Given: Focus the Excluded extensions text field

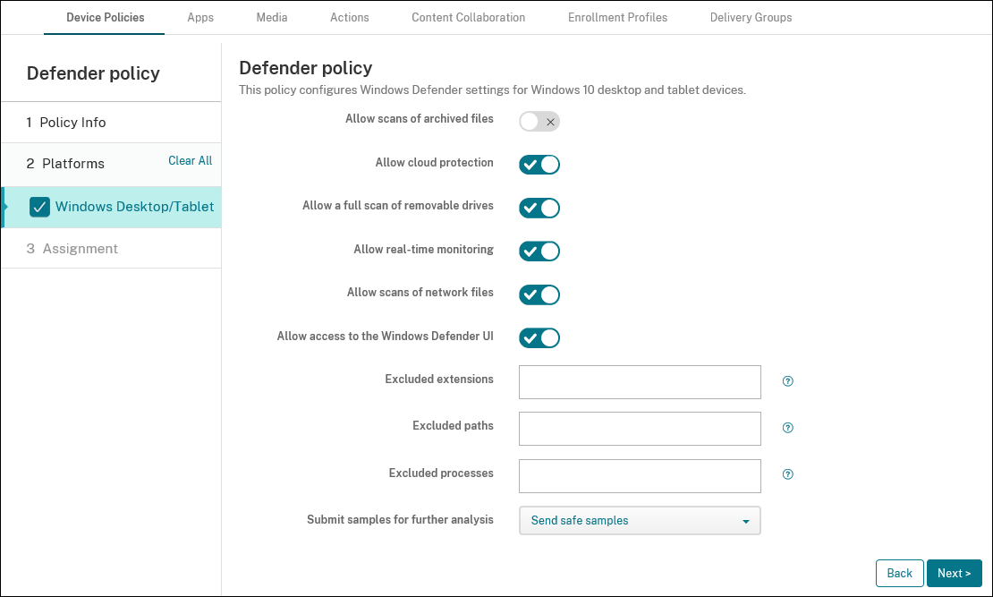Looking at the screenshot, I should 640,382.
